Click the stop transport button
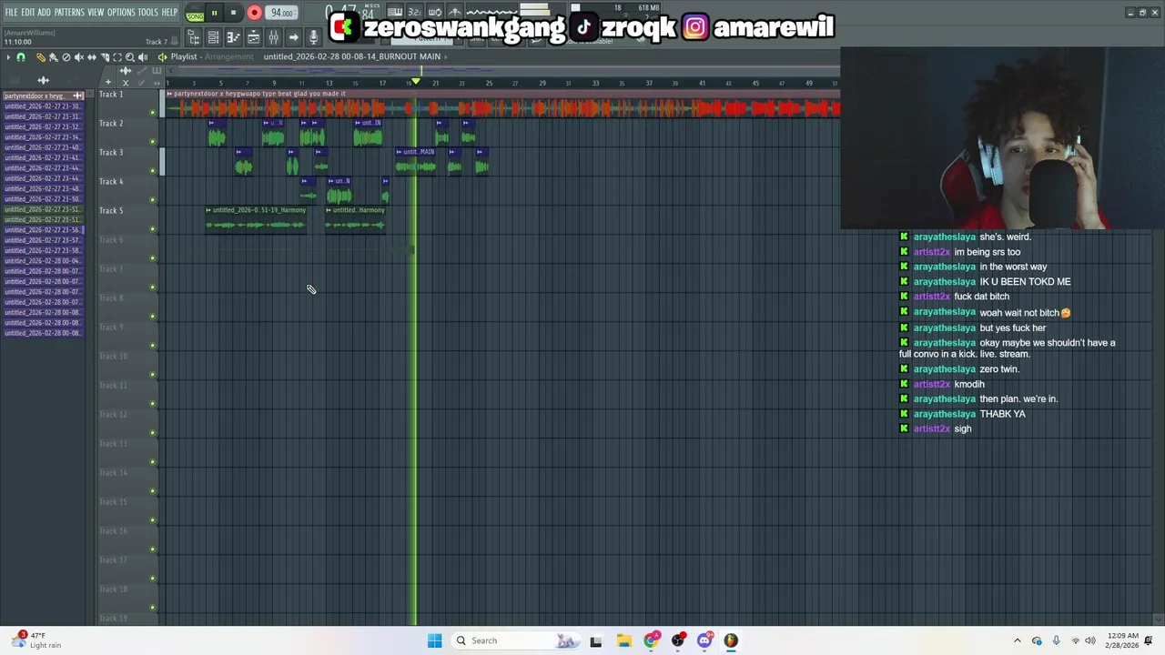This screenshot has width=1165, height=655. click(233, 13)
